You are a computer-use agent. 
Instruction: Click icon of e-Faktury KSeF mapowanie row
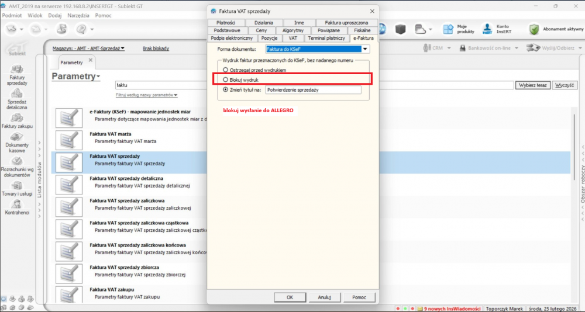pos(68,118)
